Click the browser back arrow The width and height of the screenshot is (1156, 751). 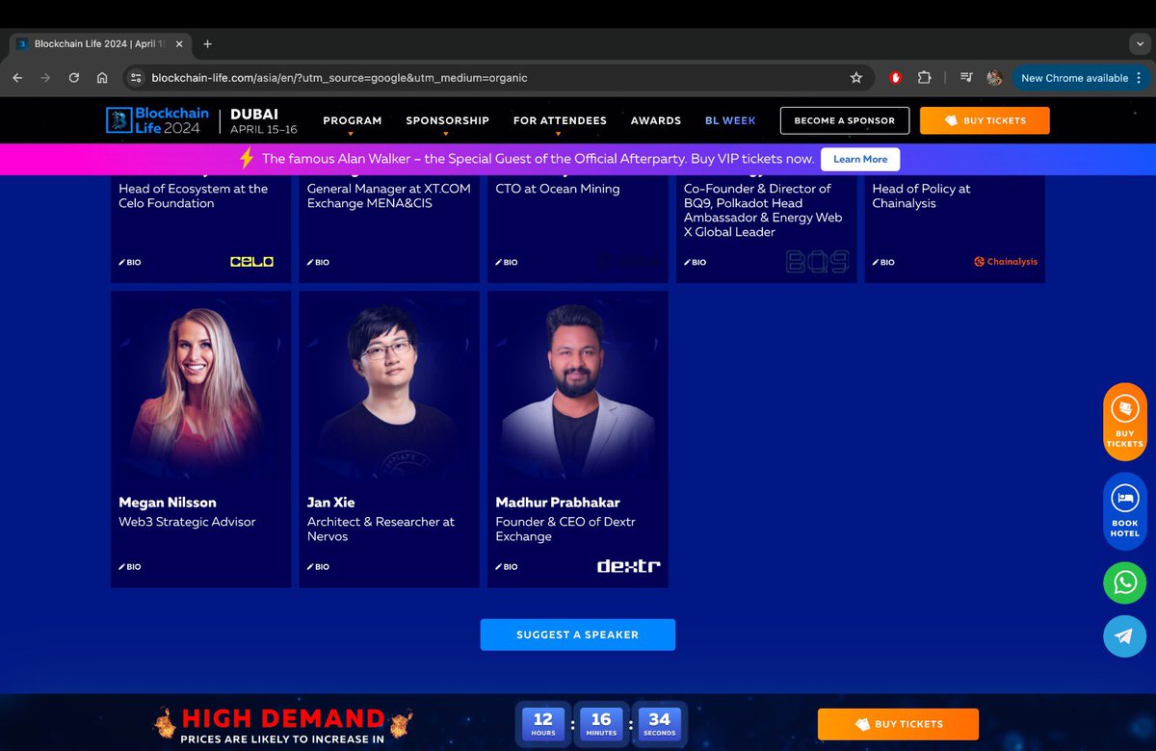pyautogui.click(x=17, y=78)
